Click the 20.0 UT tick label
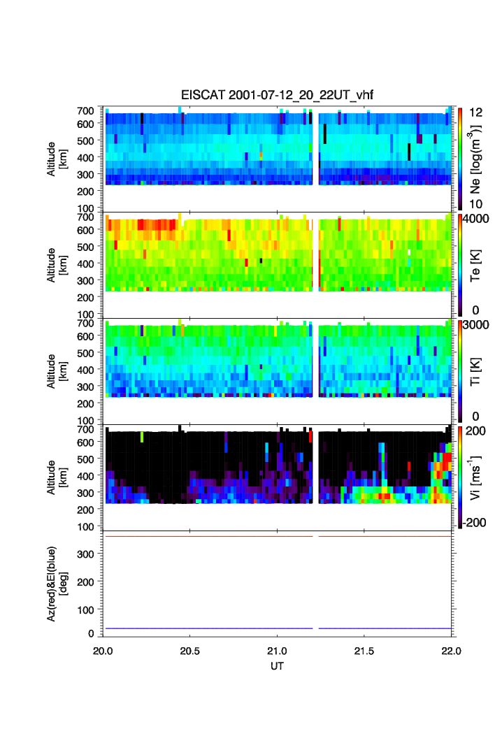The width and height of the screenshot is (495, 743). pos(103,651)
